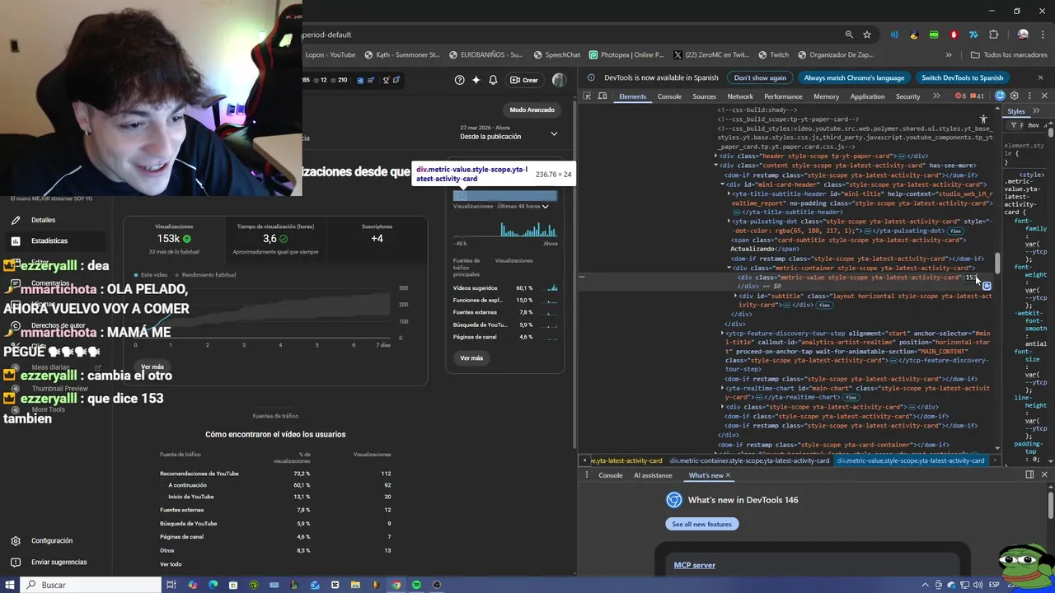The width and height of the screenshot is (1055, 593).
Task: Switch to the DevTools Elements tab
Action: pos(632,96)
